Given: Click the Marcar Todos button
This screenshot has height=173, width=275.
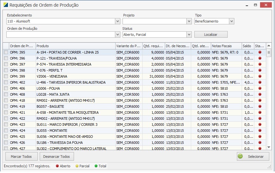Looking at the screenshot, I should point(21,157).
